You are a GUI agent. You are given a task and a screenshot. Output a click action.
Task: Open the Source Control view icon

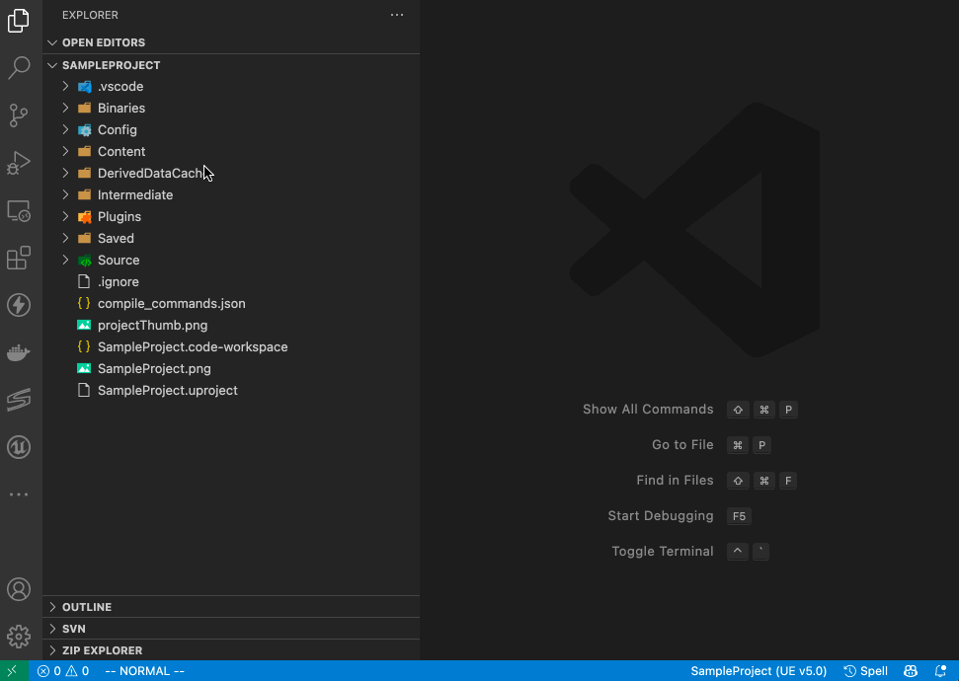click(19, 115)
